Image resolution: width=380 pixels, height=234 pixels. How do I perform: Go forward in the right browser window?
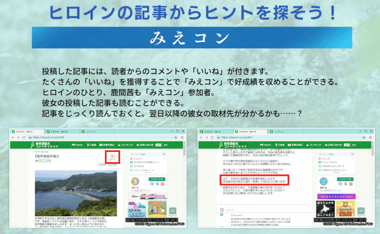click(206, 137)
